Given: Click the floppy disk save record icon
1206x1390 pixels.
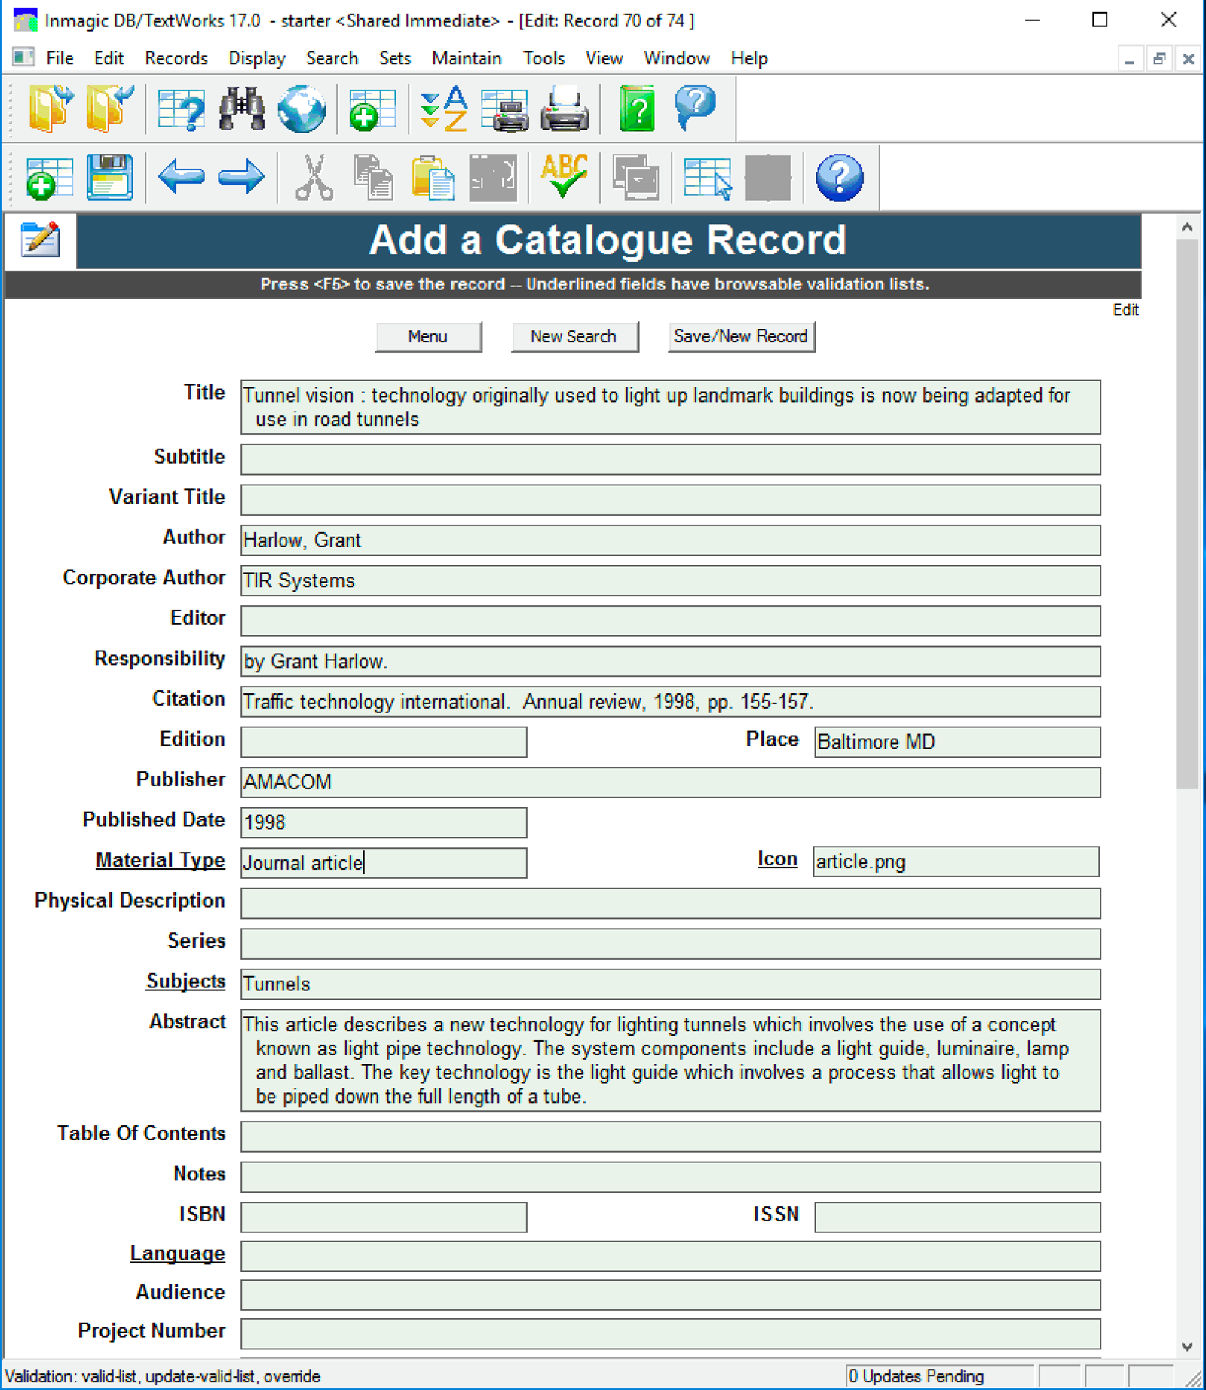Looking at the screenshot, I should coord(110,178).
